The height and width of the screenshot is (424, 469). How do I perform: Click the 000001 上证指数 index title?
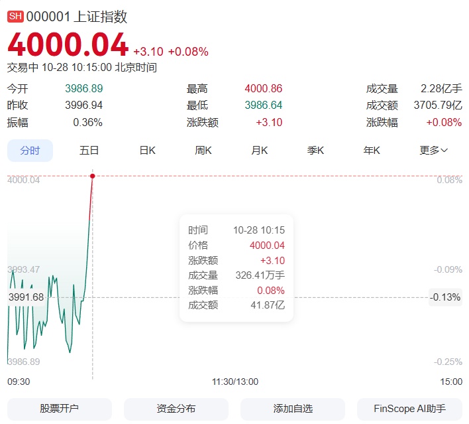pos(77,17)
